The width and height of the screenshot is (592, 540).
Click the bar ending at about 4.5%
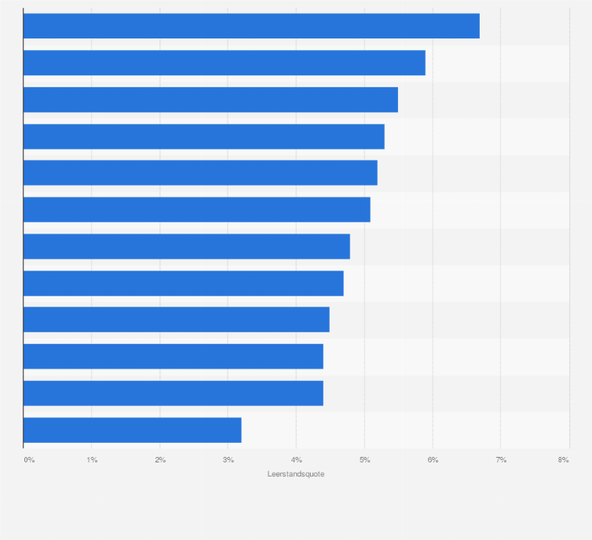click(177, 320)
